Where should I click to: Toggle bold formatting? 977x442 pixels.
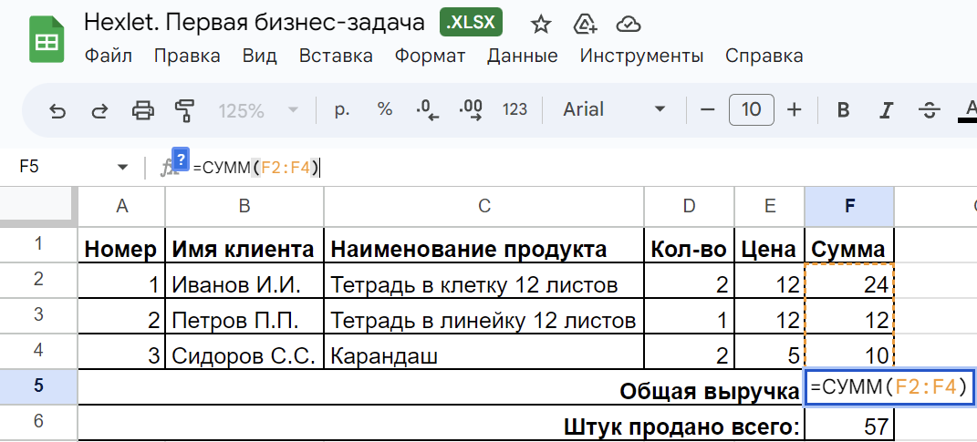point(843,110)
